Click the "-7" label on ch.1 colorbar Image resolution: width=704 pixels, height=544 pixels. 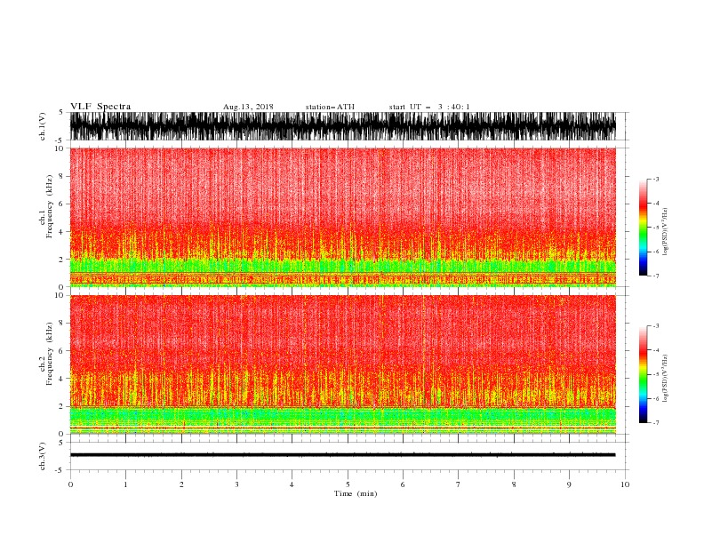point(655,276)
